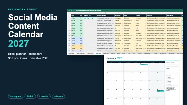The image size is (187, 105).
Task: Click the LinkedIn pill button
Action: pyautogui.click(x=44, y=96)
